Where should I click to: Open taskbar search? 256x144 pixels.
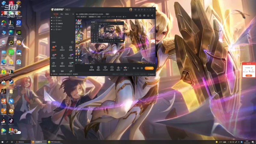click(7, 142)
